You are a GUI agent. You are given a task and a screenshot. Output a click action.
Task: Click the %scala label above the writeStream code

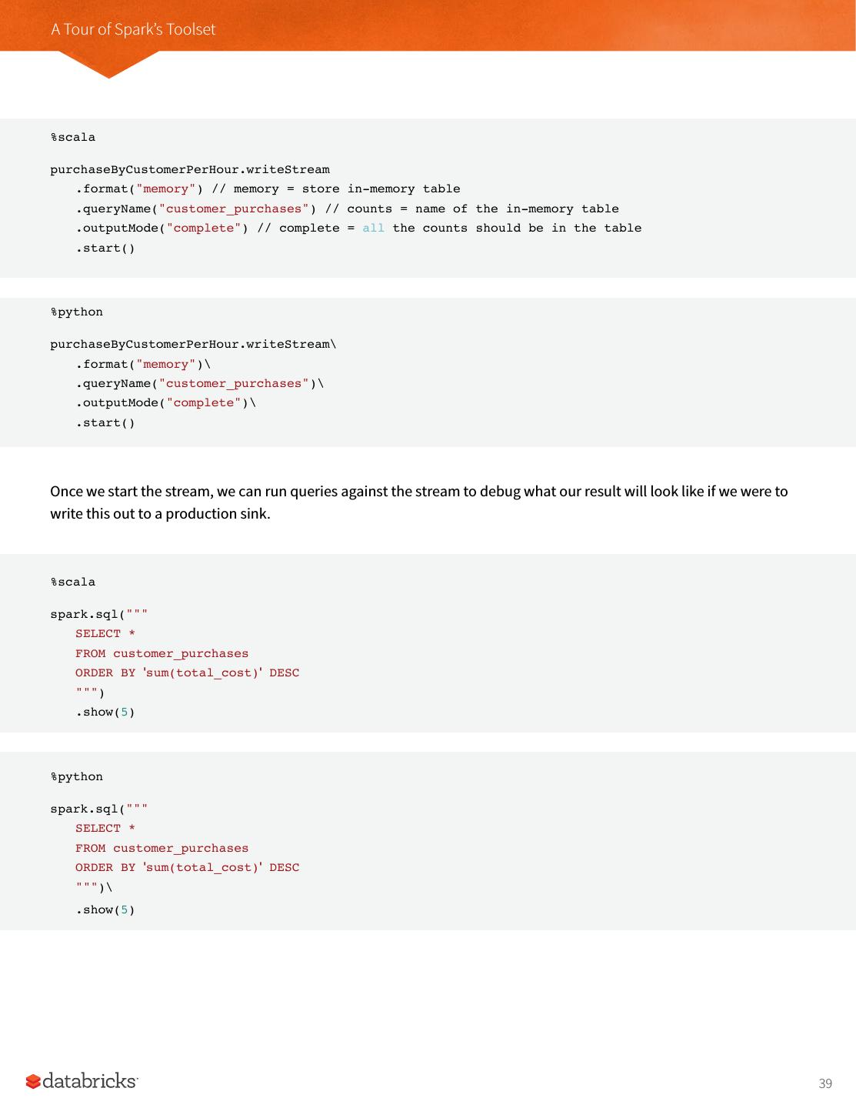point(73,138)
